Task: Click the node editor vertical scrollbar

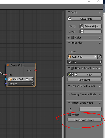Action: pyautogui.click(x=63, y=107)
